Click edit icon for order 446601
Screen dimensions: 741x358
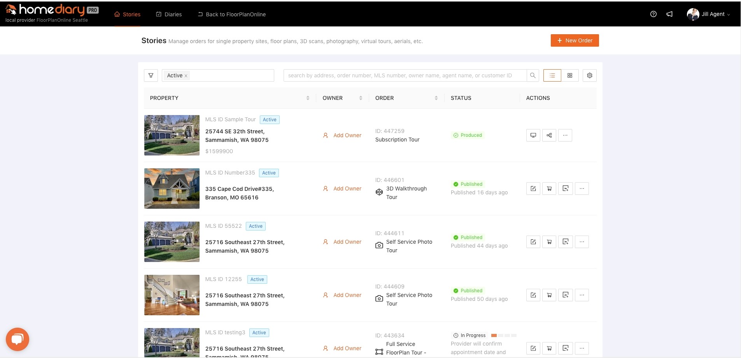[533, 189]
